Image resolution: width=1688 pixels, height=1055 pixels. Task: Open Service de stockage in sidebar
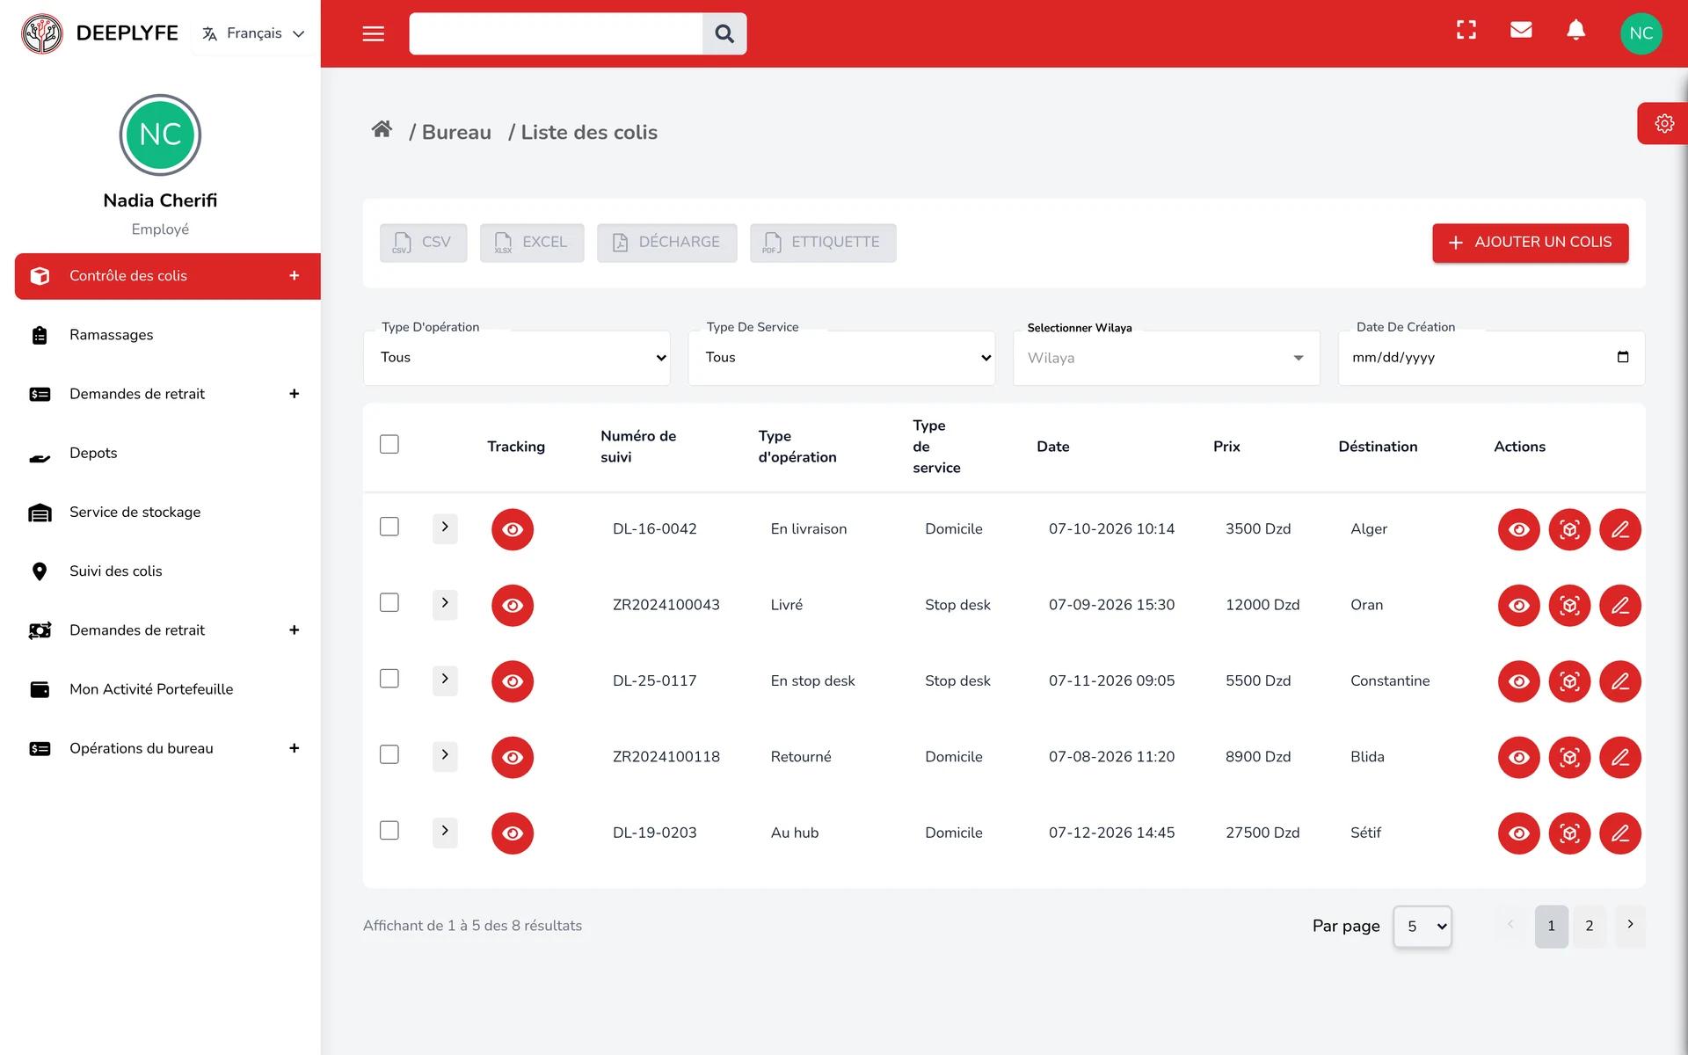click(167, 512)
